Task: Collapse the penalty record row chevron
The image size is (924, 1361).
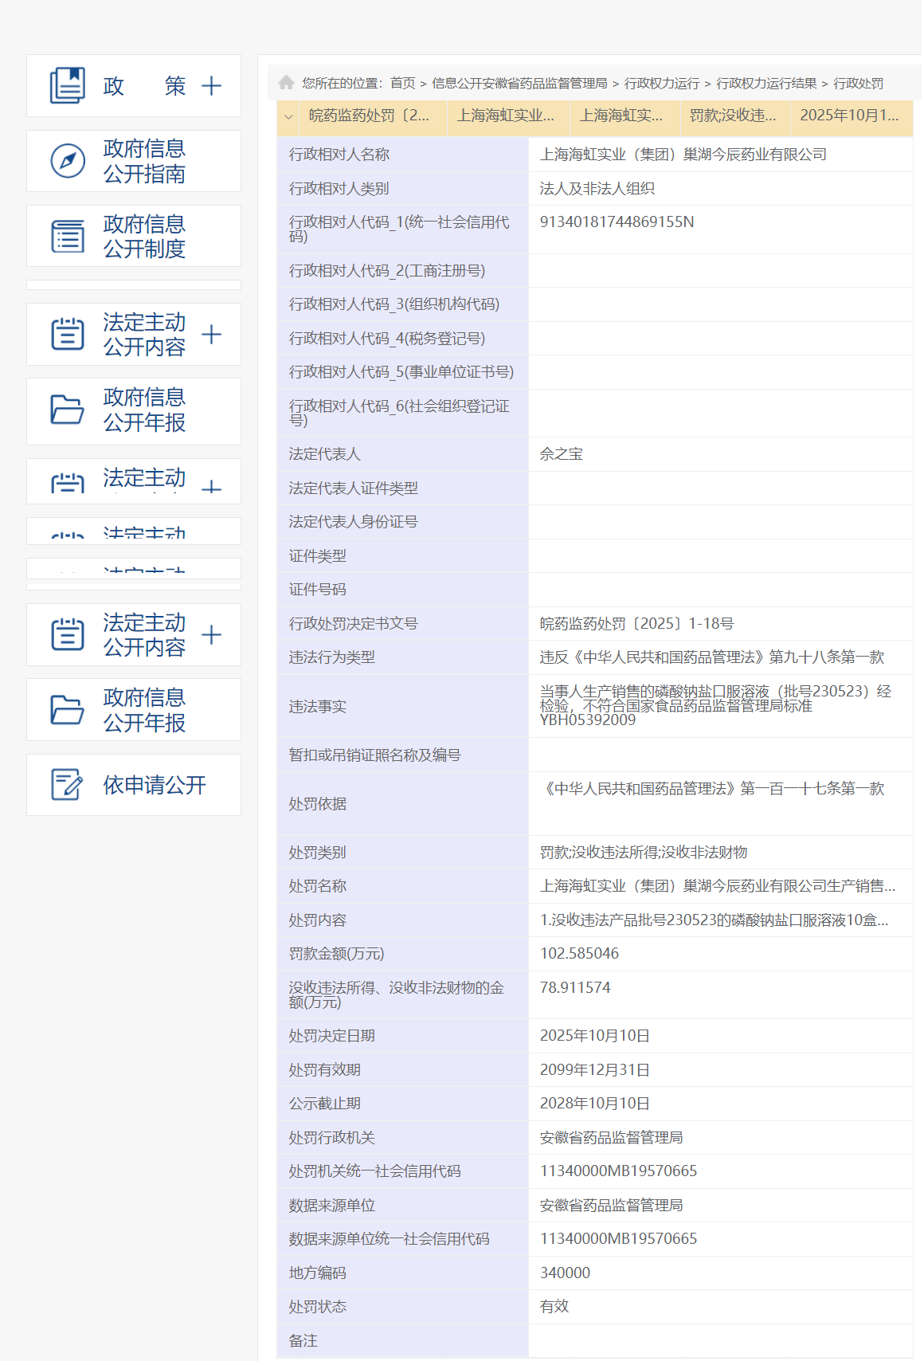Action: coord(288,116)
